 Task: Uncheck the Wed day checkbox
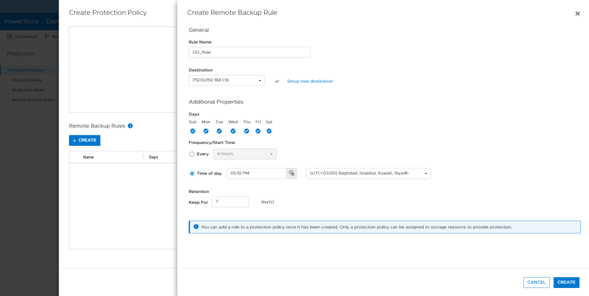coord(232,131)
